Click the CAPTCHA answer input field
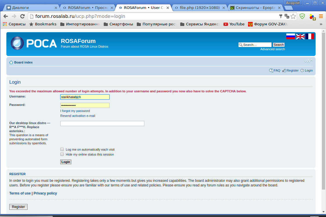Screen dimensions: 326x217 point(102,124)
